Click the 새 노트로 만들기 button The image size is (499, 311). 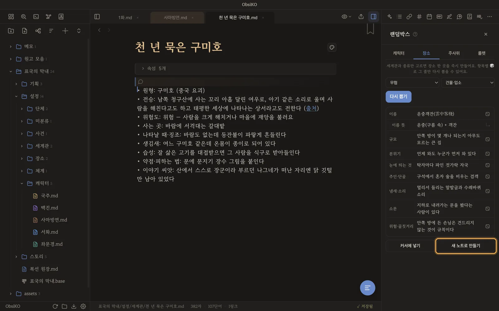(x=466, y=246)
